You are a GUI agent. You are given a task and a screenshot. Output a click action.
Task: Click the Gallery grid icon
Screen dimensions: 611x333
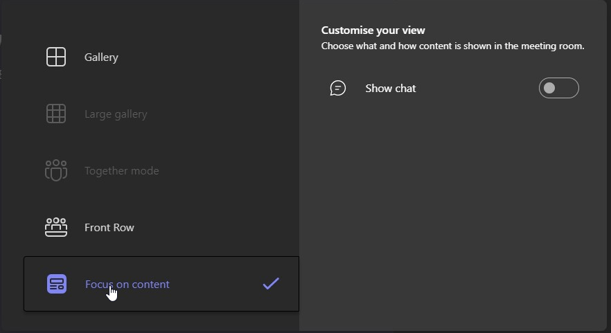tap(56, 57)
